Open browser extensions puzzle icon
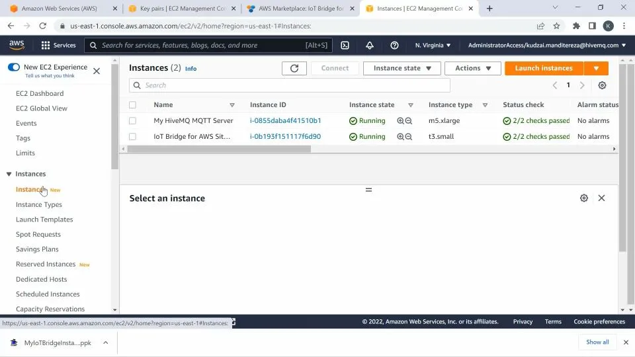 [x=576, y=26]
